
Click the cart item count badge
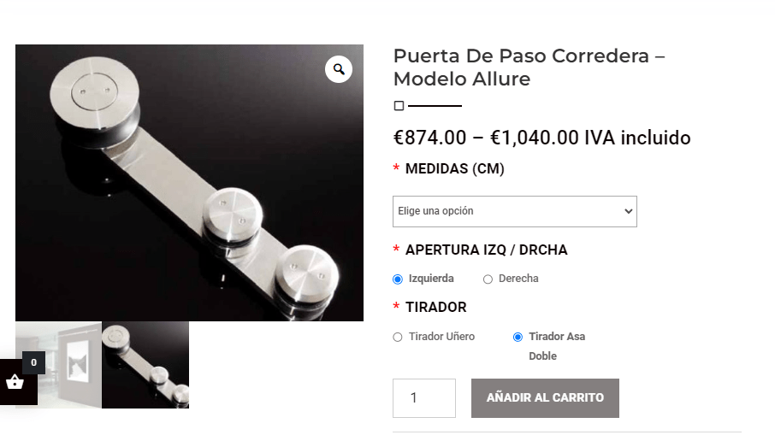[33, 362]
